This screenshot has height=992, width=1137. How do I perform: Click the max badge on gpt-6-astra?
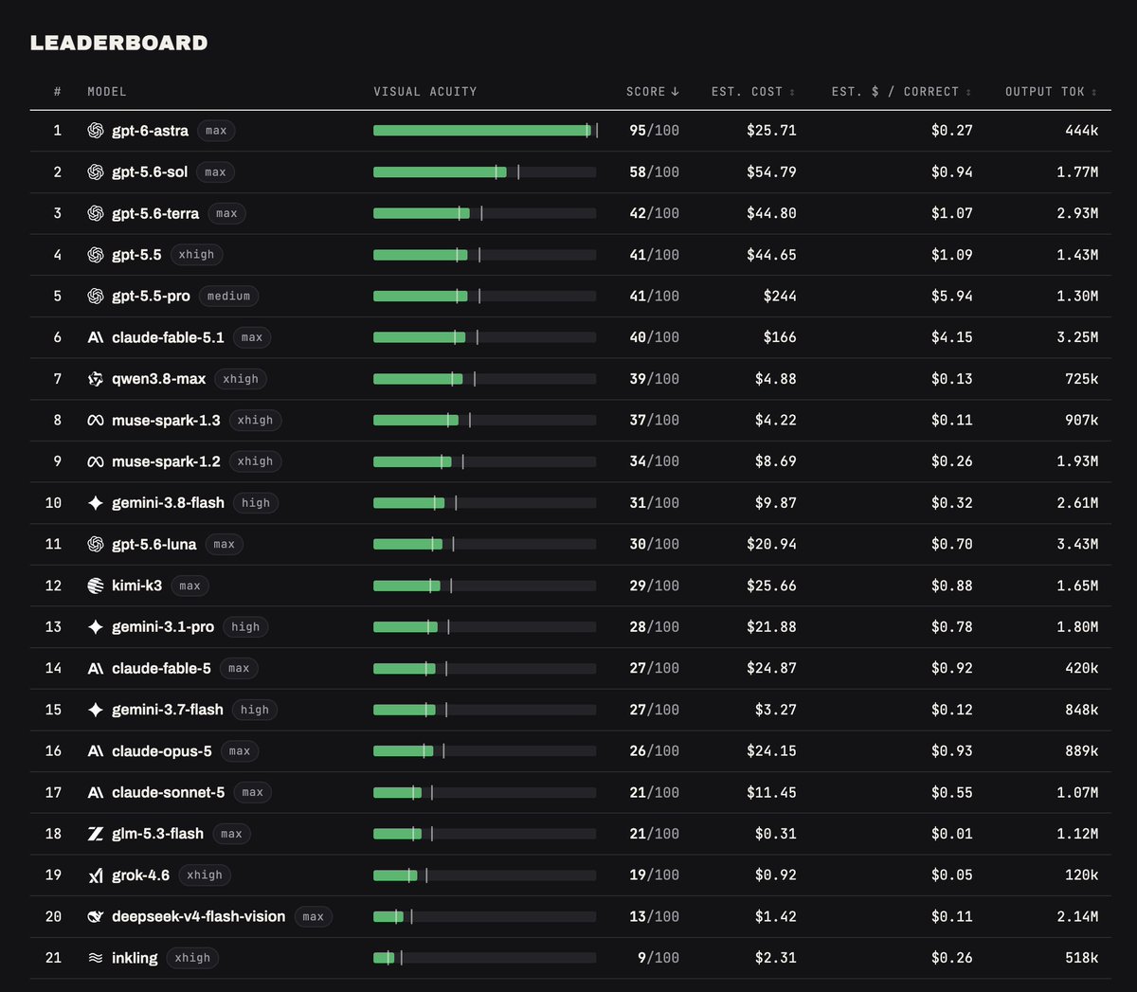click(216, 131)
